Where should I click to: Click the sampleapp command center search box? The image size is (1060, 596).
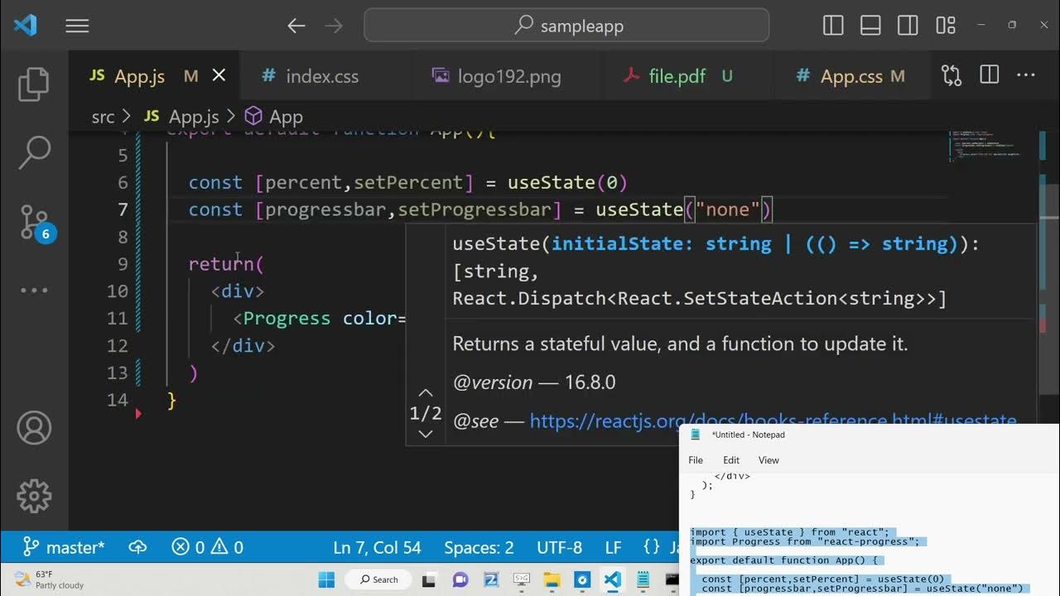566,26
